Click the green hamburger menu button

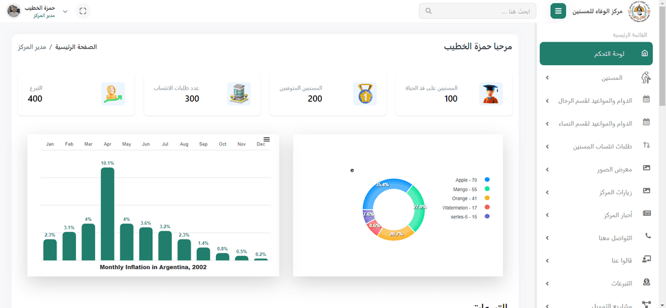558,11
